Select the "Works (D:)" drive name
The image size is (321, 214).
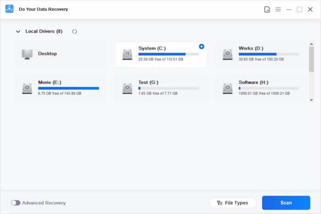251,48
